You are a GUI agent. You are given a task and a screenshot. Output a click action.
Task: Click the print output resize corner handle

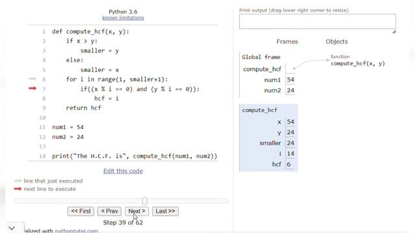394,32
